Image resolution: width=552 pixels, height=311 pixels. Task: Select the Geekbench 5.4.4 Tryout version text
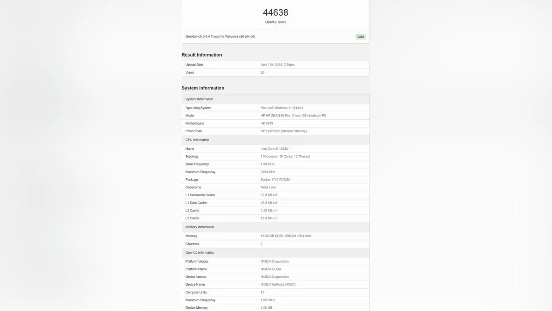pos(220,36)
